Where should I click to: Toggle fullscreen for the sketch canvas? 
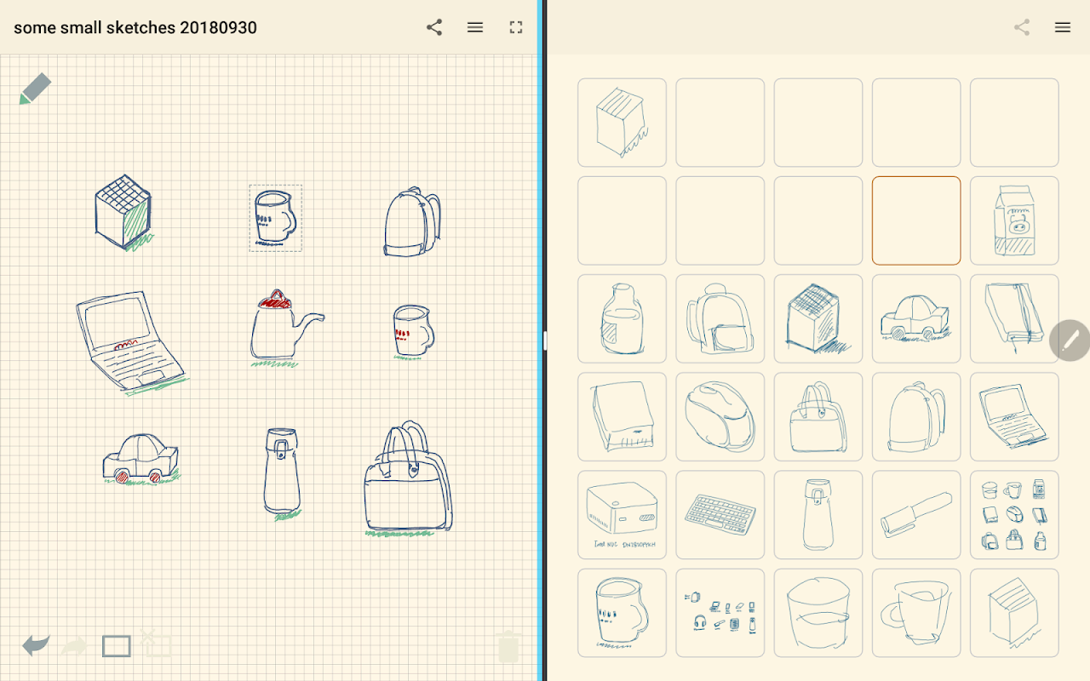516,27
